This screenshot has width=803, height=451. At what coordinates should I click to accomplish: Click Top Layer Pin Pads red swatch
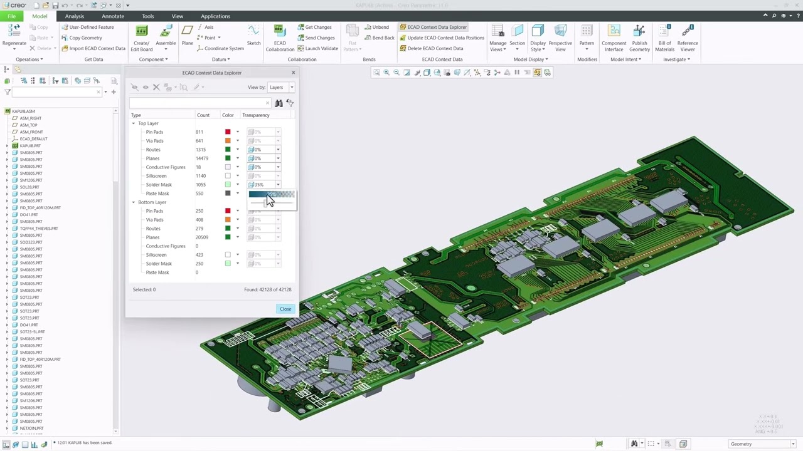coord(228,132)
